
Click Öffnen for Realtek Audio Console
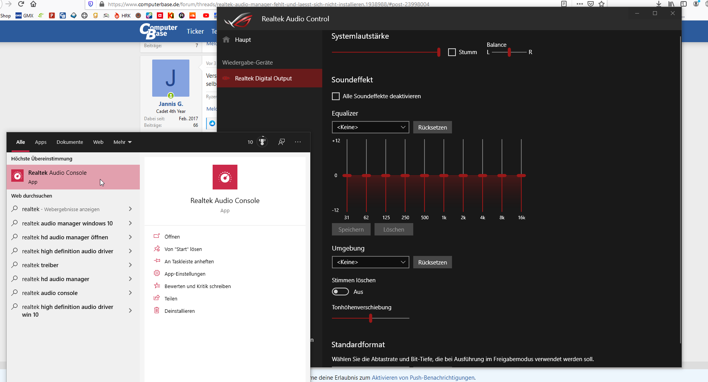tap(172, 237)
